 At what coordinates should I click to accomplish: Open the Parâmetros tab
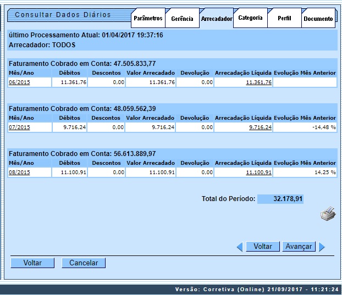point(148,18)
